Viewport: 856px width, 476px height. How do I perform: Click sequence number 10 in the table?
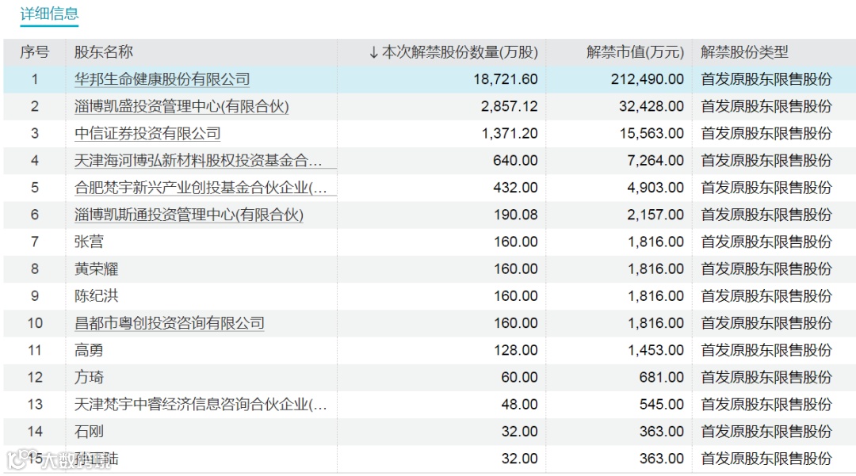(35, 323)
